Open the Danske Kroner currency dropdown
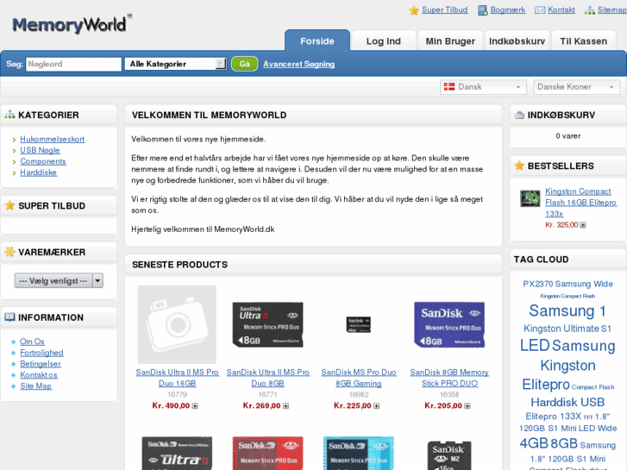Viewport: 627px width, 470px height. 577,87
